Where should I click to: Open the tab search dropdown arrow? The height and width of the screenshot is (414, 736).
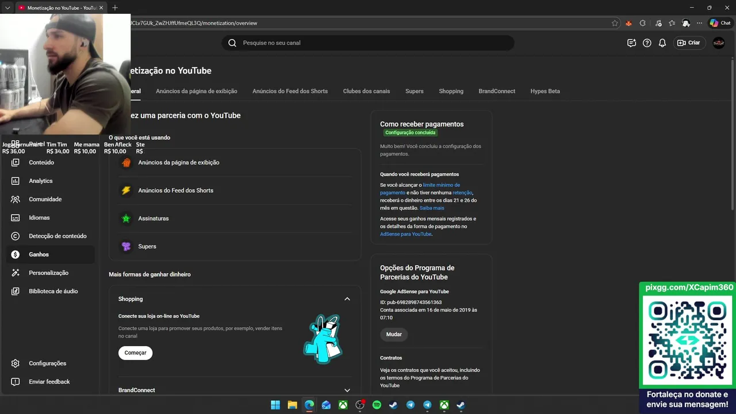[x=7, y=7]
